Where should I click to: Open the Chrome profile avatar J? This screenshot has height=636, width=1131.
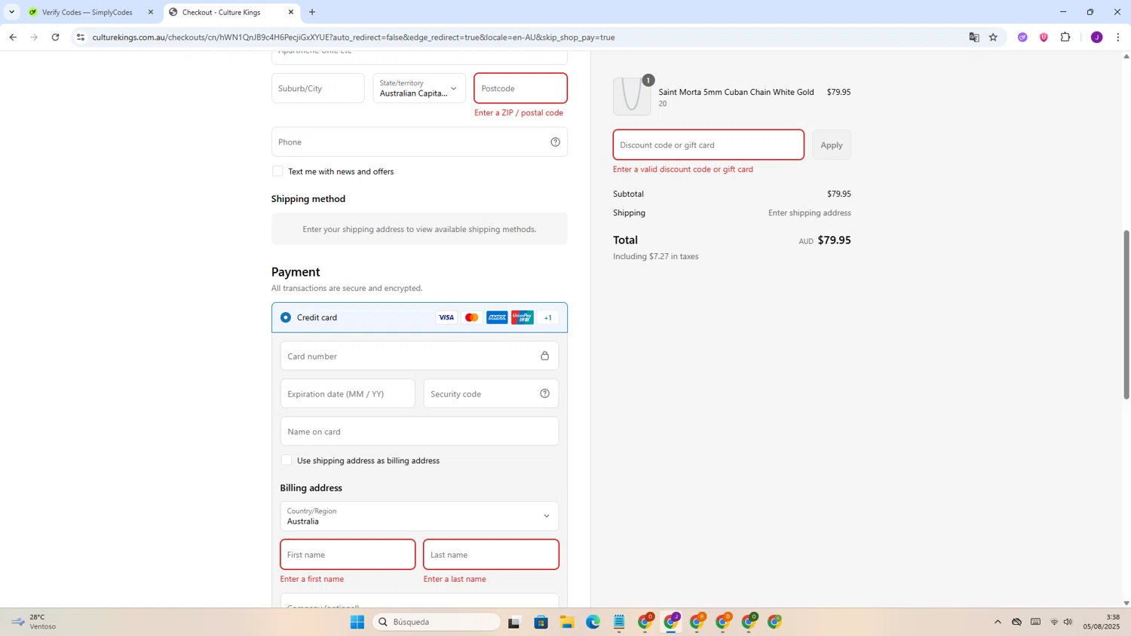pos(1096,37)
